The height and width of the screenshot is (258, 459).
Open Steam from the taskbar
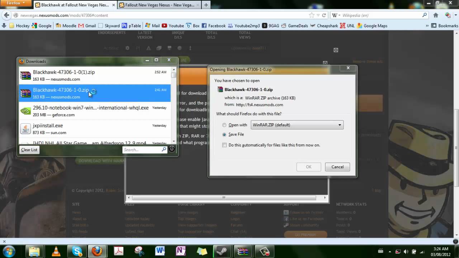pos(222,251)
